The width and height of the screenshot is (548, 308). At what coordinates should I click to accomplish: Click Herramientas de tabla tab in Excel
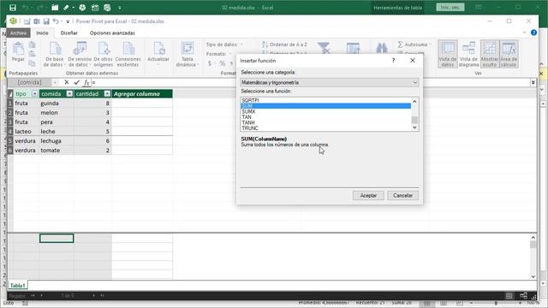click(397, 8)
